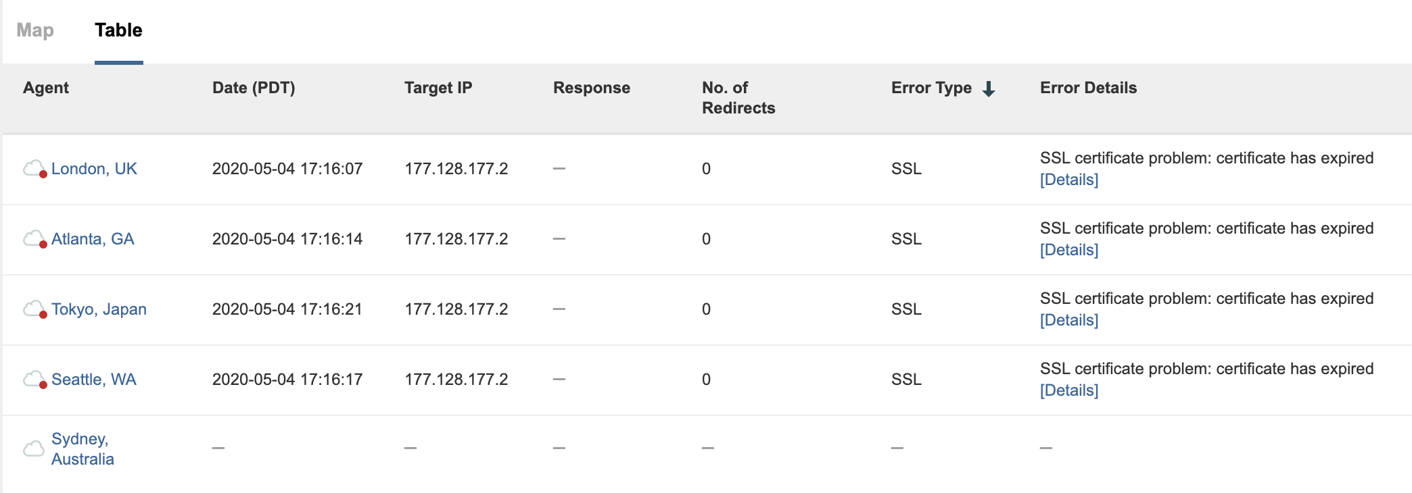The height and width of the screenshot is (493, 1412).
Task: Click the Error Type sort arrow
Action: (989, 88)
